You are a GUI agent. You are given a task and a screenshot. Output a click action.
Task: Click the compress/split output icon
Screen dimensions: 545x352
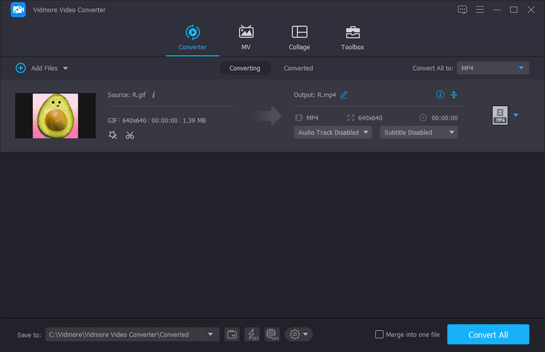tap(454, 95)
